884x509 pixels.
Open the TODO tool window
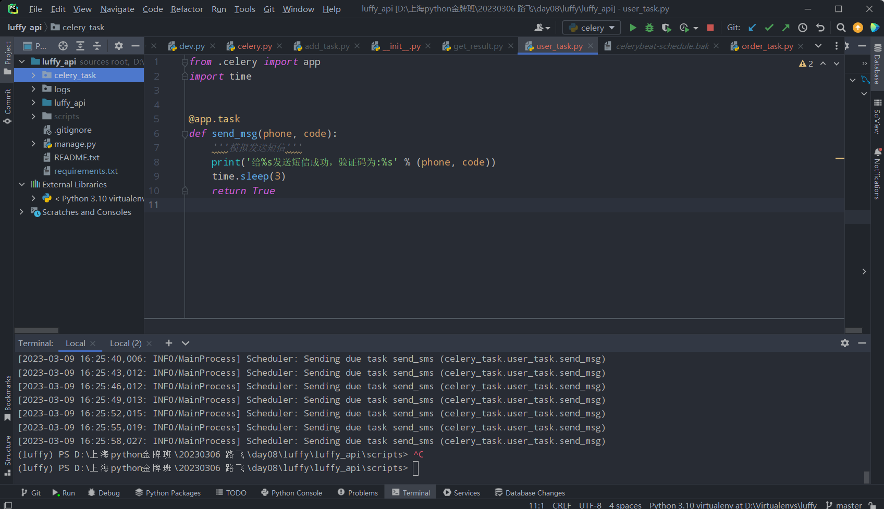pos(231,493)
